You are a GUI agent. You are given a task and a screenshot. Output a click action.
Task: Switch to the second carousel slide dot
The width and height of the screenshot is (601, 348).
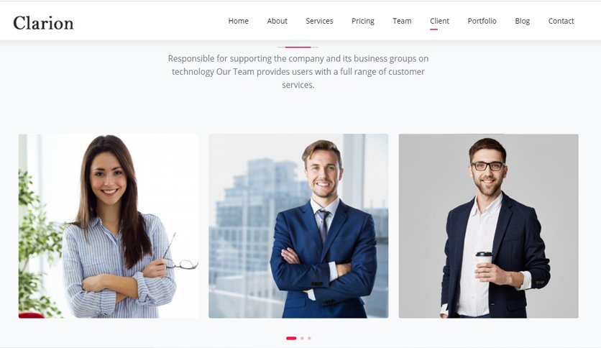coord(302,338)
